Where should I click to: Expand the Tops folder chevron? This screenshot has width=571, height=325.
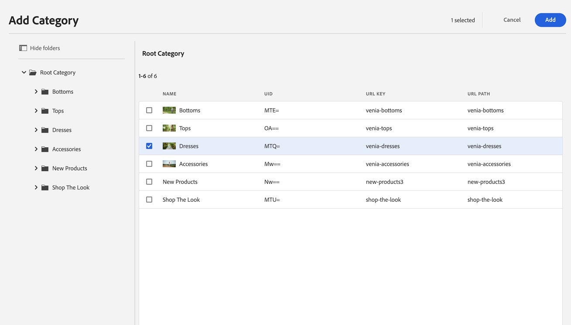coord(36,111)
